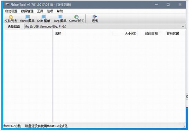189x131 pixels.
Task: Click the status bar resize grip corner
Action: tap(184, 126)
